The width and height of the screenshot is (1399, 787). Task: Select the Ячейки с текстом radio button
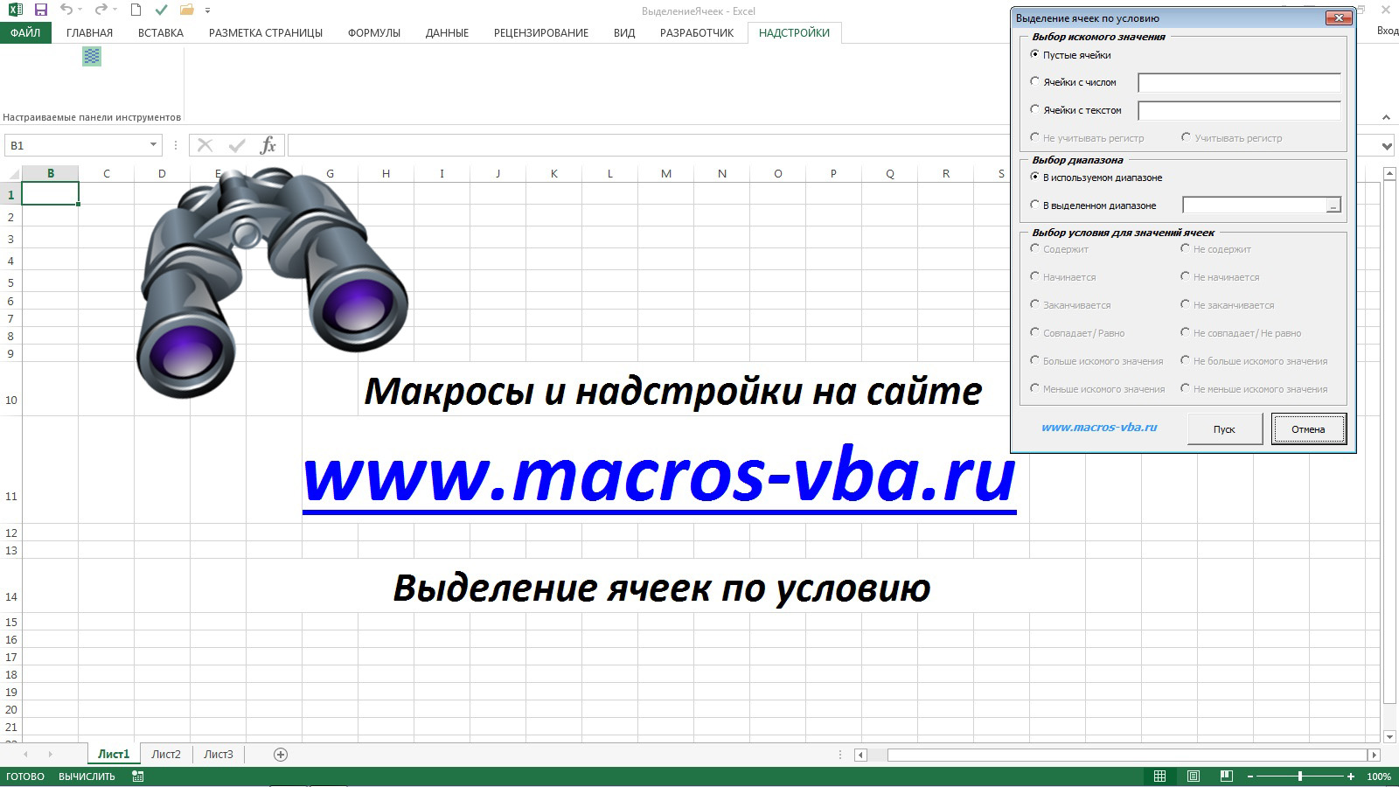click(x=1034, y=109)
